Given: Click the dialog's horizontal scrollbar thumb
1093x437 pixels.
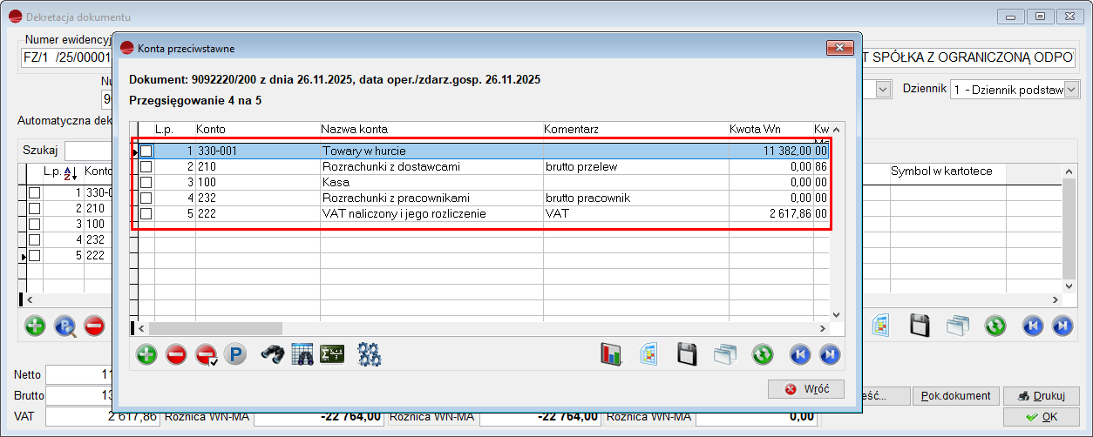Looking at the screenshot, I should (x=215, y=328).
